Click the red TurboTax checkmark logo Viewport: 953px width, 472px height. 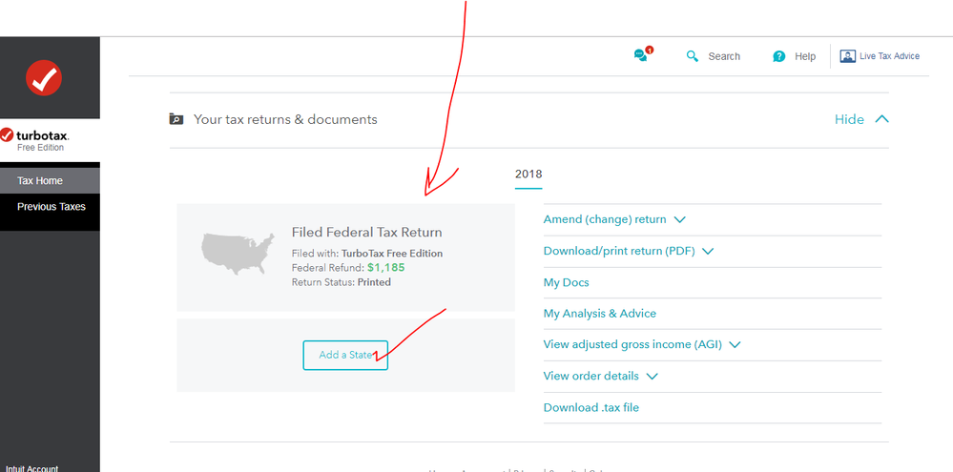[44, 78]
